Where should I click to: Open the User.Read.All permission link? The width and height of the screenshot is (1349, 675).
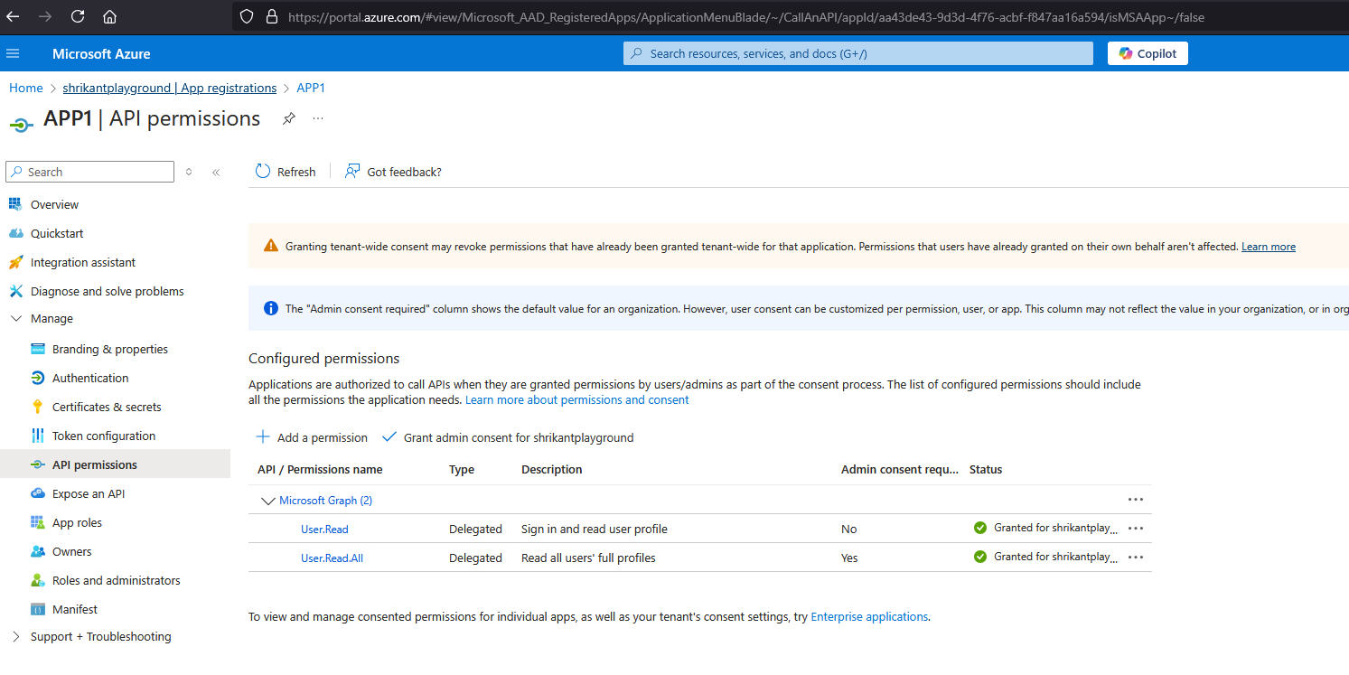click(332, 558)
